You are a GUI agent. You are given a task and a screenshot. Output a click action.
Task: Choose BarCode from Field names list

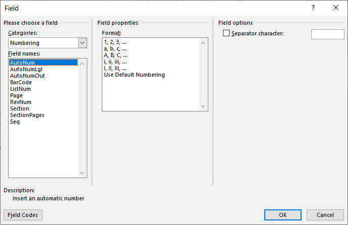[21, 82]
